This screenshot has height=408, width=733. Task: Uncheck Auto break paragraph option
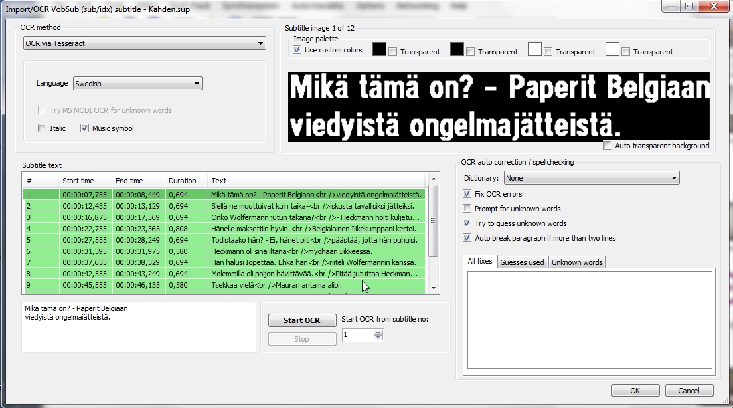tap(467, 238)
